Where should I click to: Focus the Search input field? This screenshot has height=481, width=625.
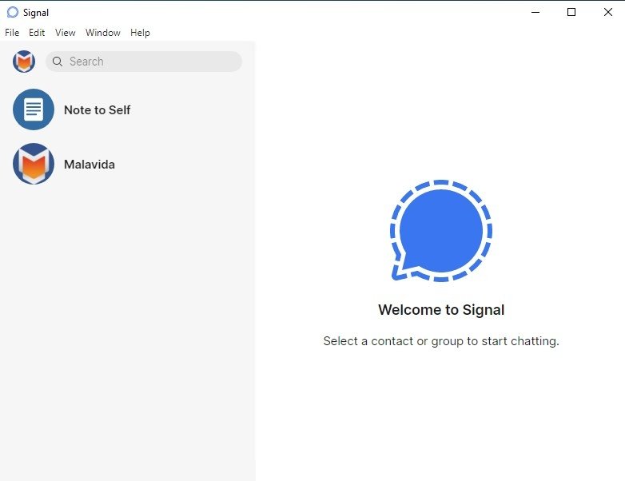point(144,62)
